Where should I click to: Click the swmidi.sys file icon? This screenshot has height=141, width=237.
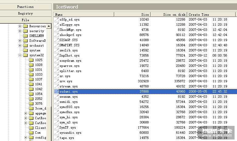(x=57, y=102)
